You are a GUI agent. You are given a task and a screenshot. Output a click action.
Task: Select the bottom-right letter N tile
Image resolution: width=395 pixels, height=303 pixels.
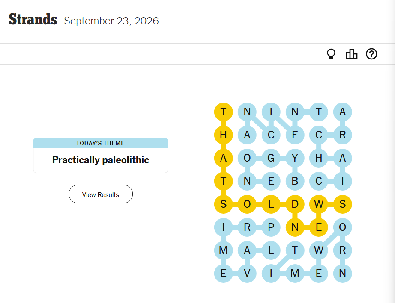click(343, 274)
